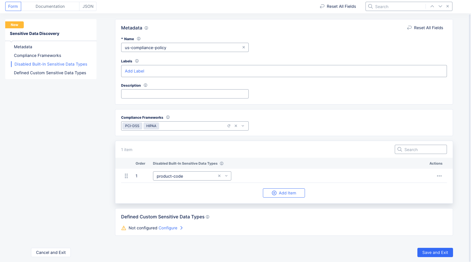The height and width of the screenshot is (262, 471).
Task: Click the info icon next to the Name field
Action: (139, 38)
